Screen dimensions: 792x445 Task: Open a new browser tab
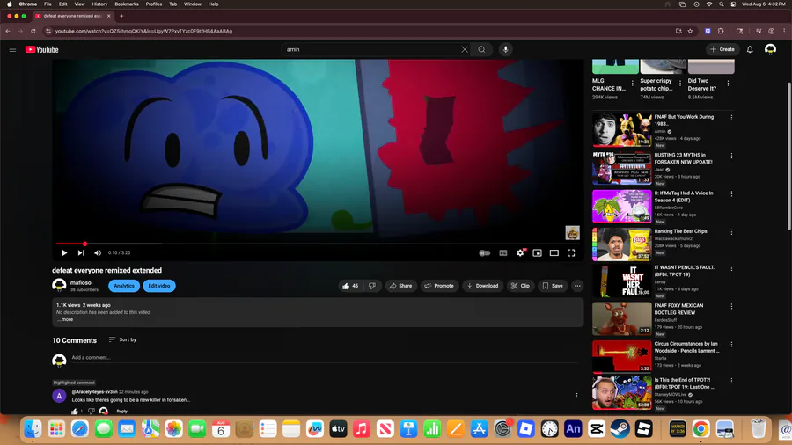tap(121, 16)
